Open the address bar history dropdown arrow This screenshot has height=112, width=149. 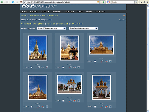coord(101,2)
